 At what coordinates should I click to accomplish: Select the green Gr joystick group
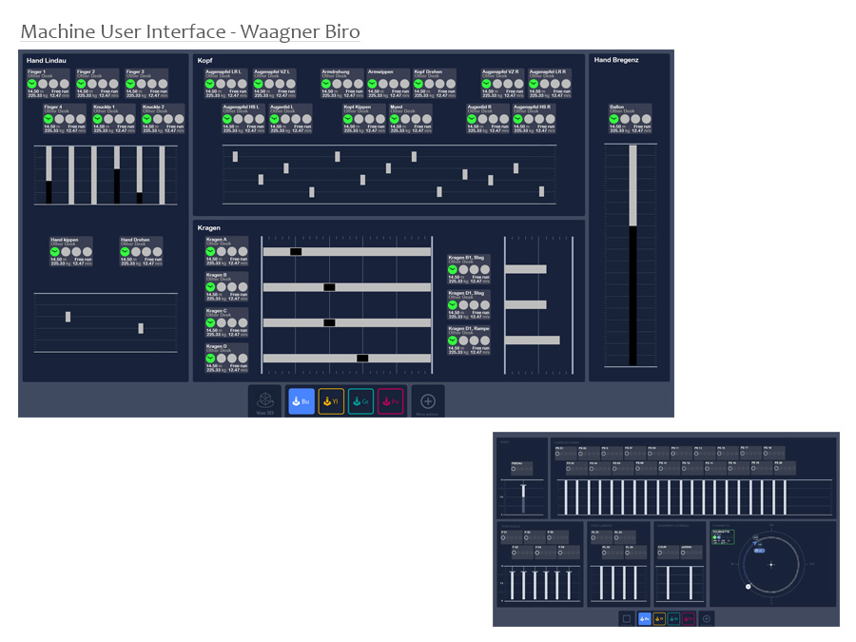[x=360, y=401]
